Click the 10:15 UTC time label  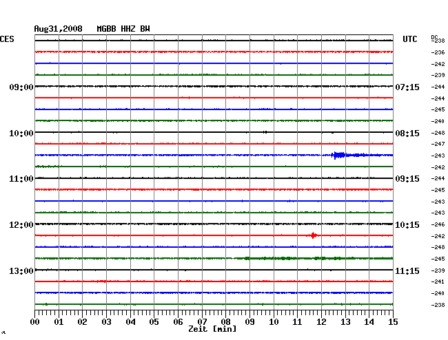pos(407,225)
